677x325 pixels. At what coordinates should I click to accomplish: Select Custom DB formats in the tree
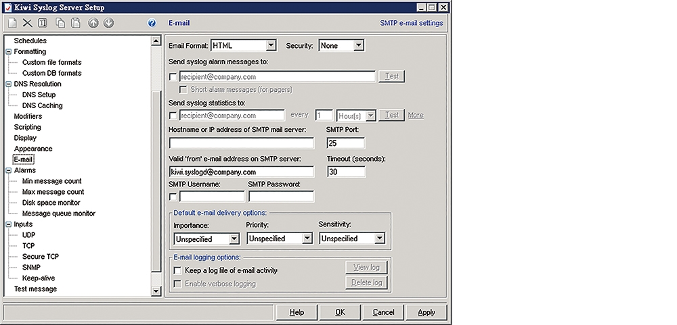[x=52, y=73]
